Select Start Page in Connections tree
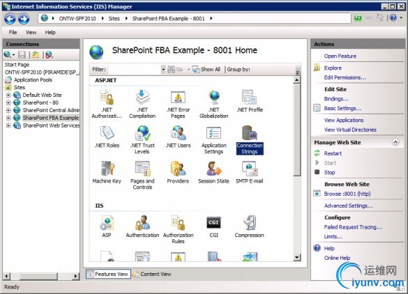 tap(17, 65)
